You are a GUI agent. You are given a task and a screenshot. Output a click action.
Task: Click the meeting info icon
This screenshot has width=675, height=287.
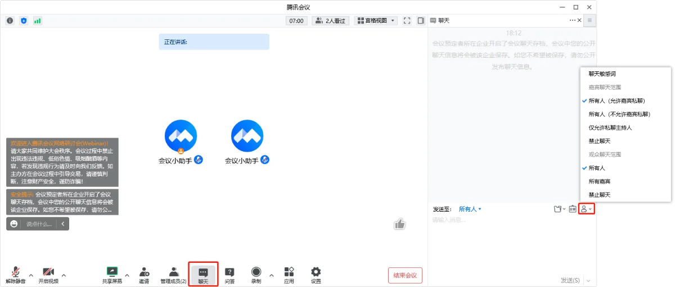point(10,21)
